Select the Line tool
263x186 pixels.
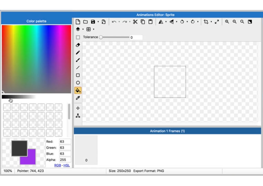pos(78,68)
